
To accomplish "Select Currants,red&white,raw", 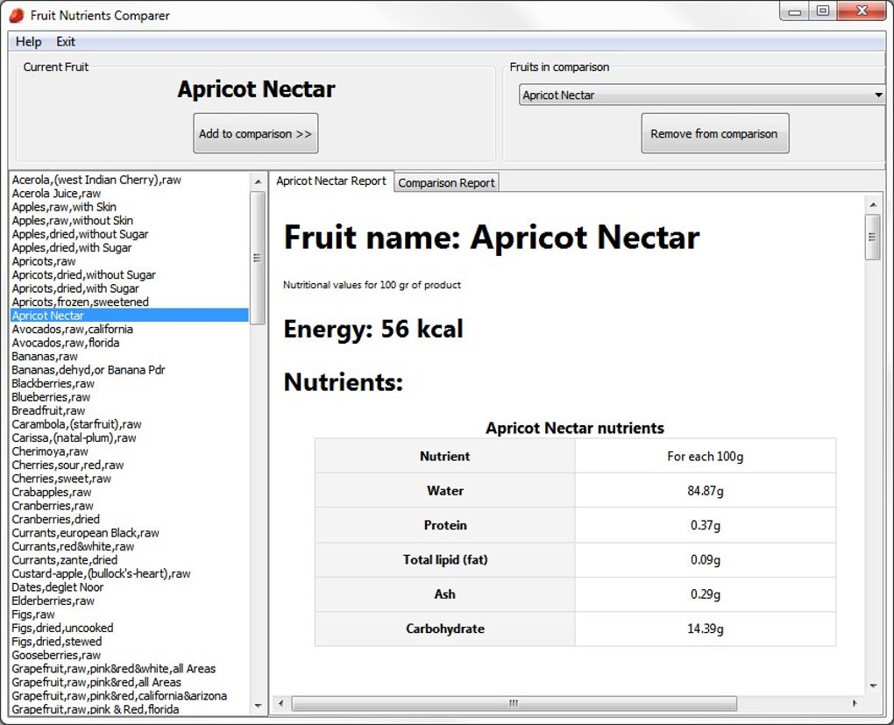I will tap(130, 546).
